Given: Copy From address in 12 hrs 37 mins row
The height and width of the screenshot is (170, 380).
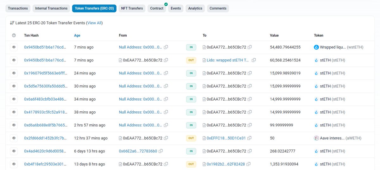Looking at the screenshot, I should tap(166, 138).
